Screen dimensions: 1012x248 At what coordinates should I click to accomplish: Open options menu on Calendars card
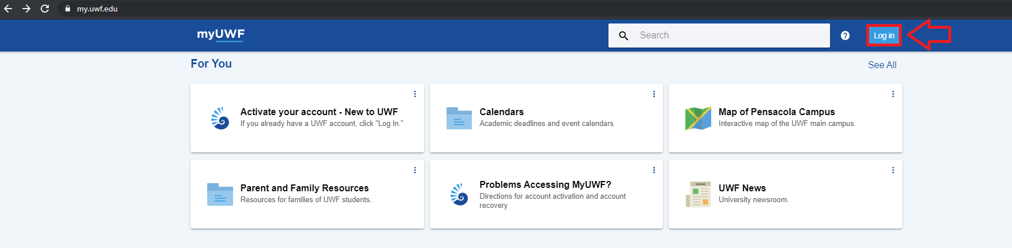pos(654,94)
